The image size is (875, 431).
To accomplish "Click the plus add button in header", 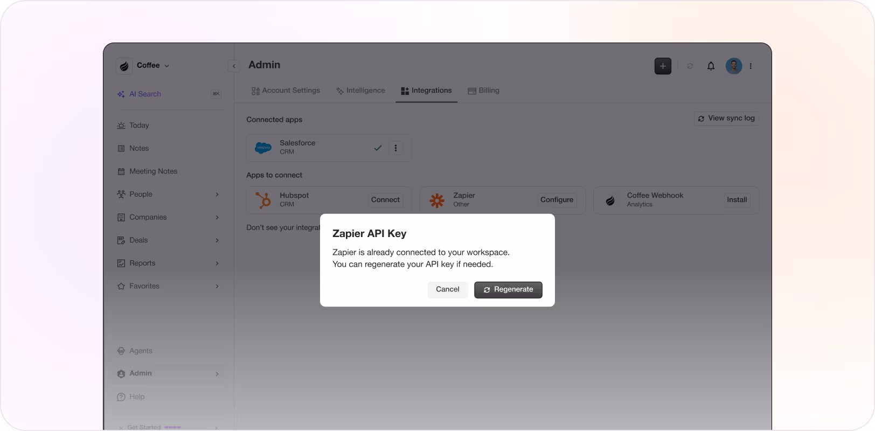I will pyautogui.click(x=663, y=66).
